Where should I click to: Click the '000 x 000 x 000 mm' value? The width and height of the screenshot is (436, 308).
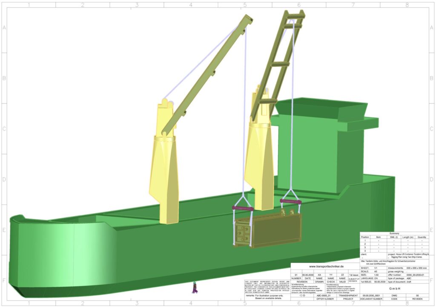416,268
